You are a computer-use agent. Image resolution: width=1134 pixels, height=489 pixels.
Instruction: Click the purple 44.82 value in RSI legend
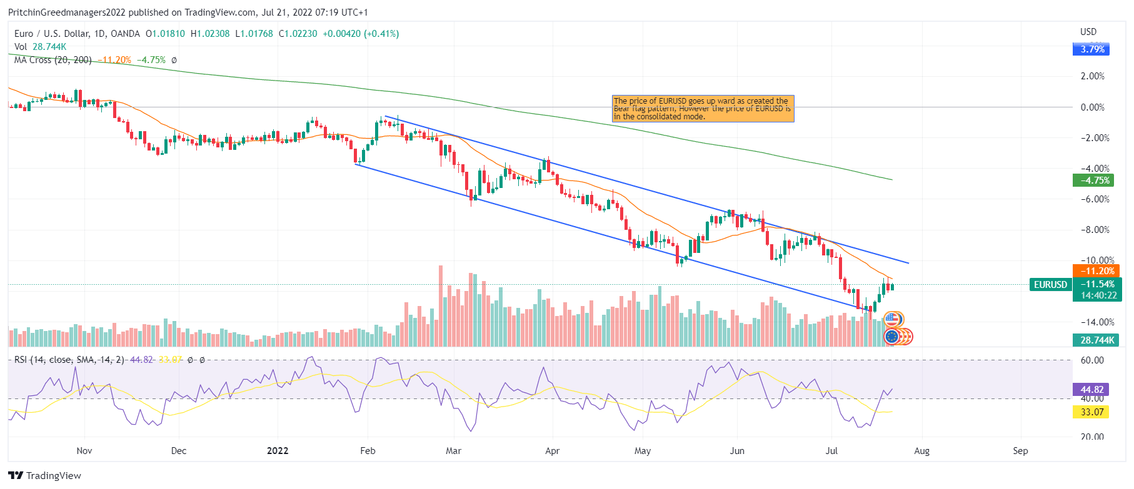pyautogui.click(x=141, y=360)
